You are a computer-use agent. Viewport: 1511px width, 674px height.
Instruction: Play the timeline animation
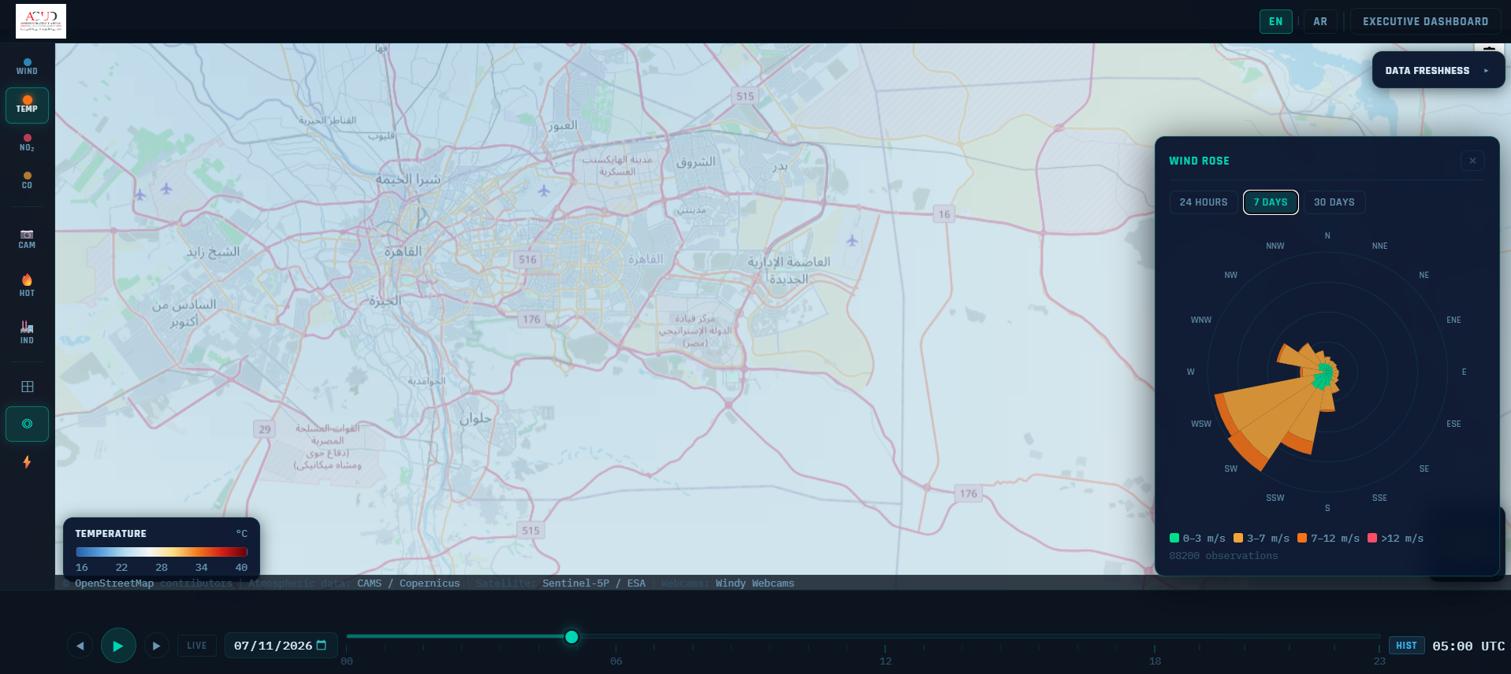point(118,646)
